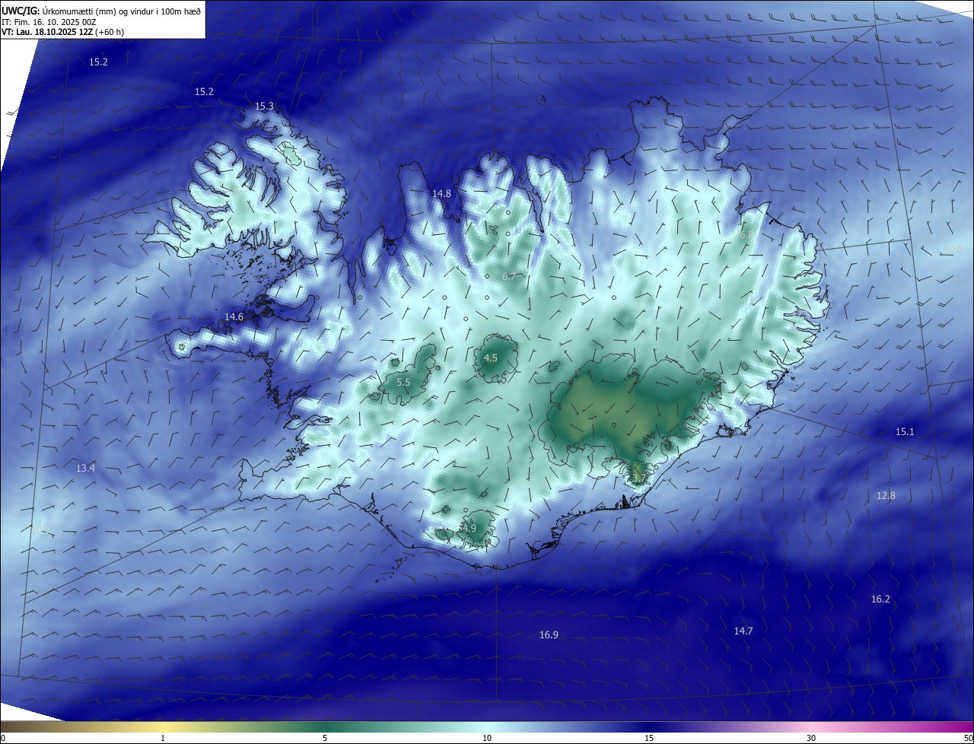Click the color scale tick label 5
974x744 pixels.
coord(325,738)
